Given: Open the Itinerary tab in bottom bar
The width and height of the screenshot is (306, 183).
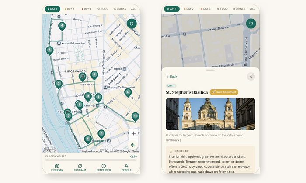Looking at the screenshot, I should coord(57,167).
